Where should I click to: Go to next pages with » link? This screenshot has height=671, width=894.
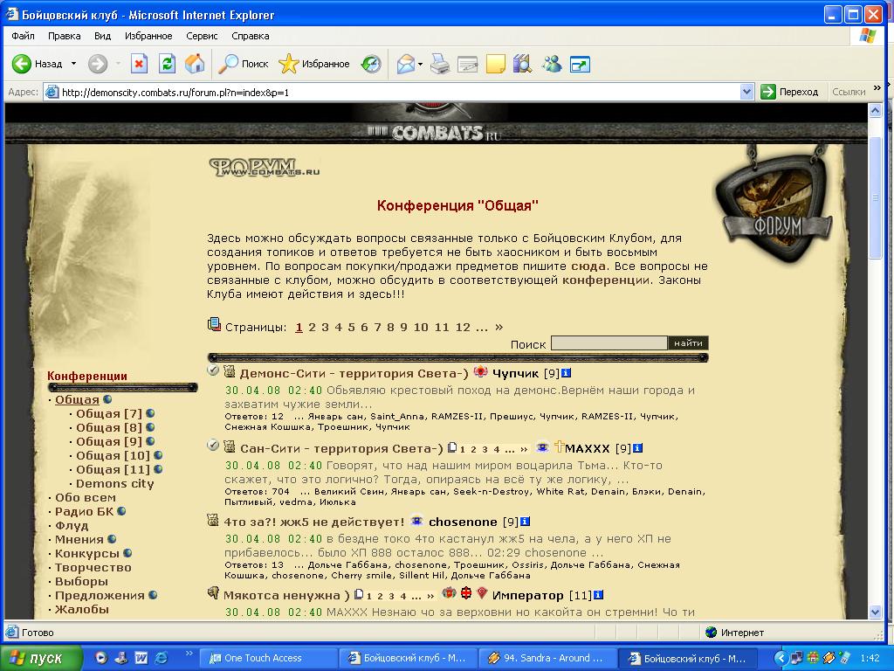[499, 327]
